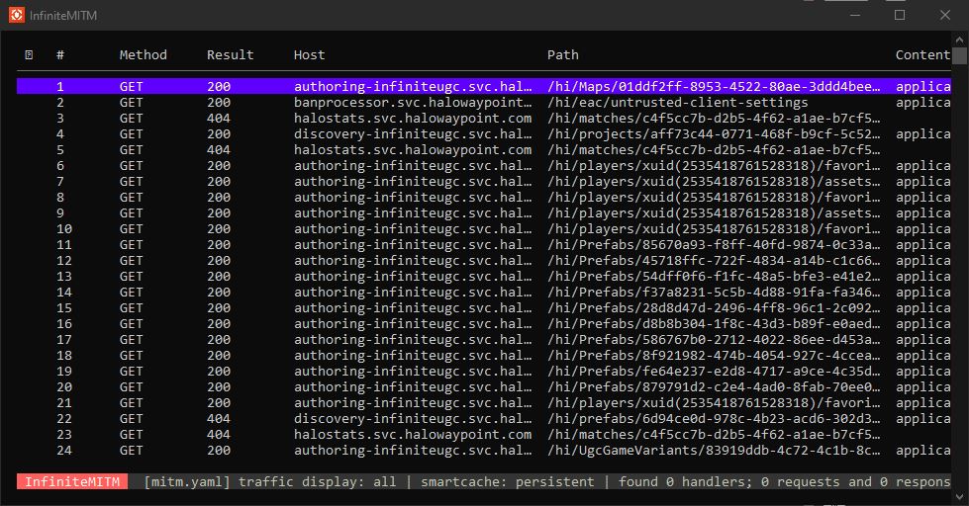Screen dimensions: 969x506
Task: Select the highlighted /hi/Maps/01ddf2ff request path
Action: click(714, 86)
